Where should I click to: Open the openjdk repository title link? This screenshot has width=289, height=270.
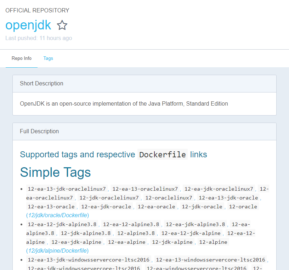(x=28, y=25)
